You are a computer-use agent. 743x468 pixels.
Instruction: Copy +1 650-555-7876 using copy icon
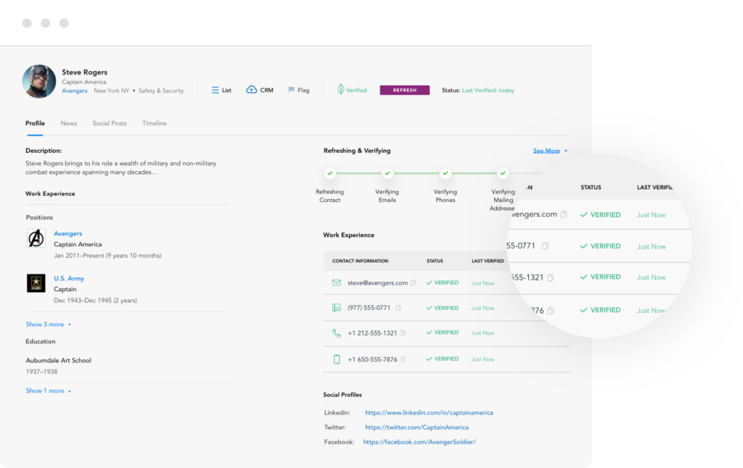(403, 359)
